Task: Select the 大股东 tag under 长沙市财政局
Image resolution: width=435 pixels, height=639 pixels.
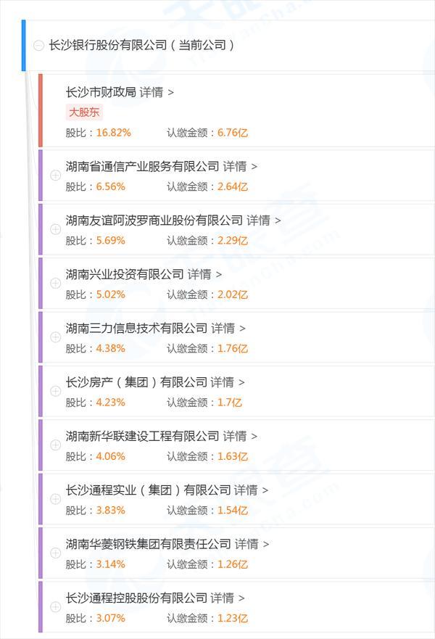Action: (x=84, y=112)
